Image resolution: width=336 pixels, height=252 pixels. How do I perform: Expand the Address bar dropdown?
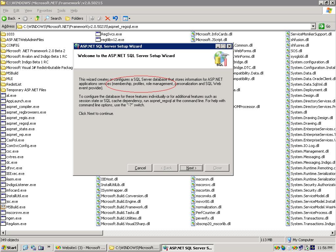tap(313, 26)
